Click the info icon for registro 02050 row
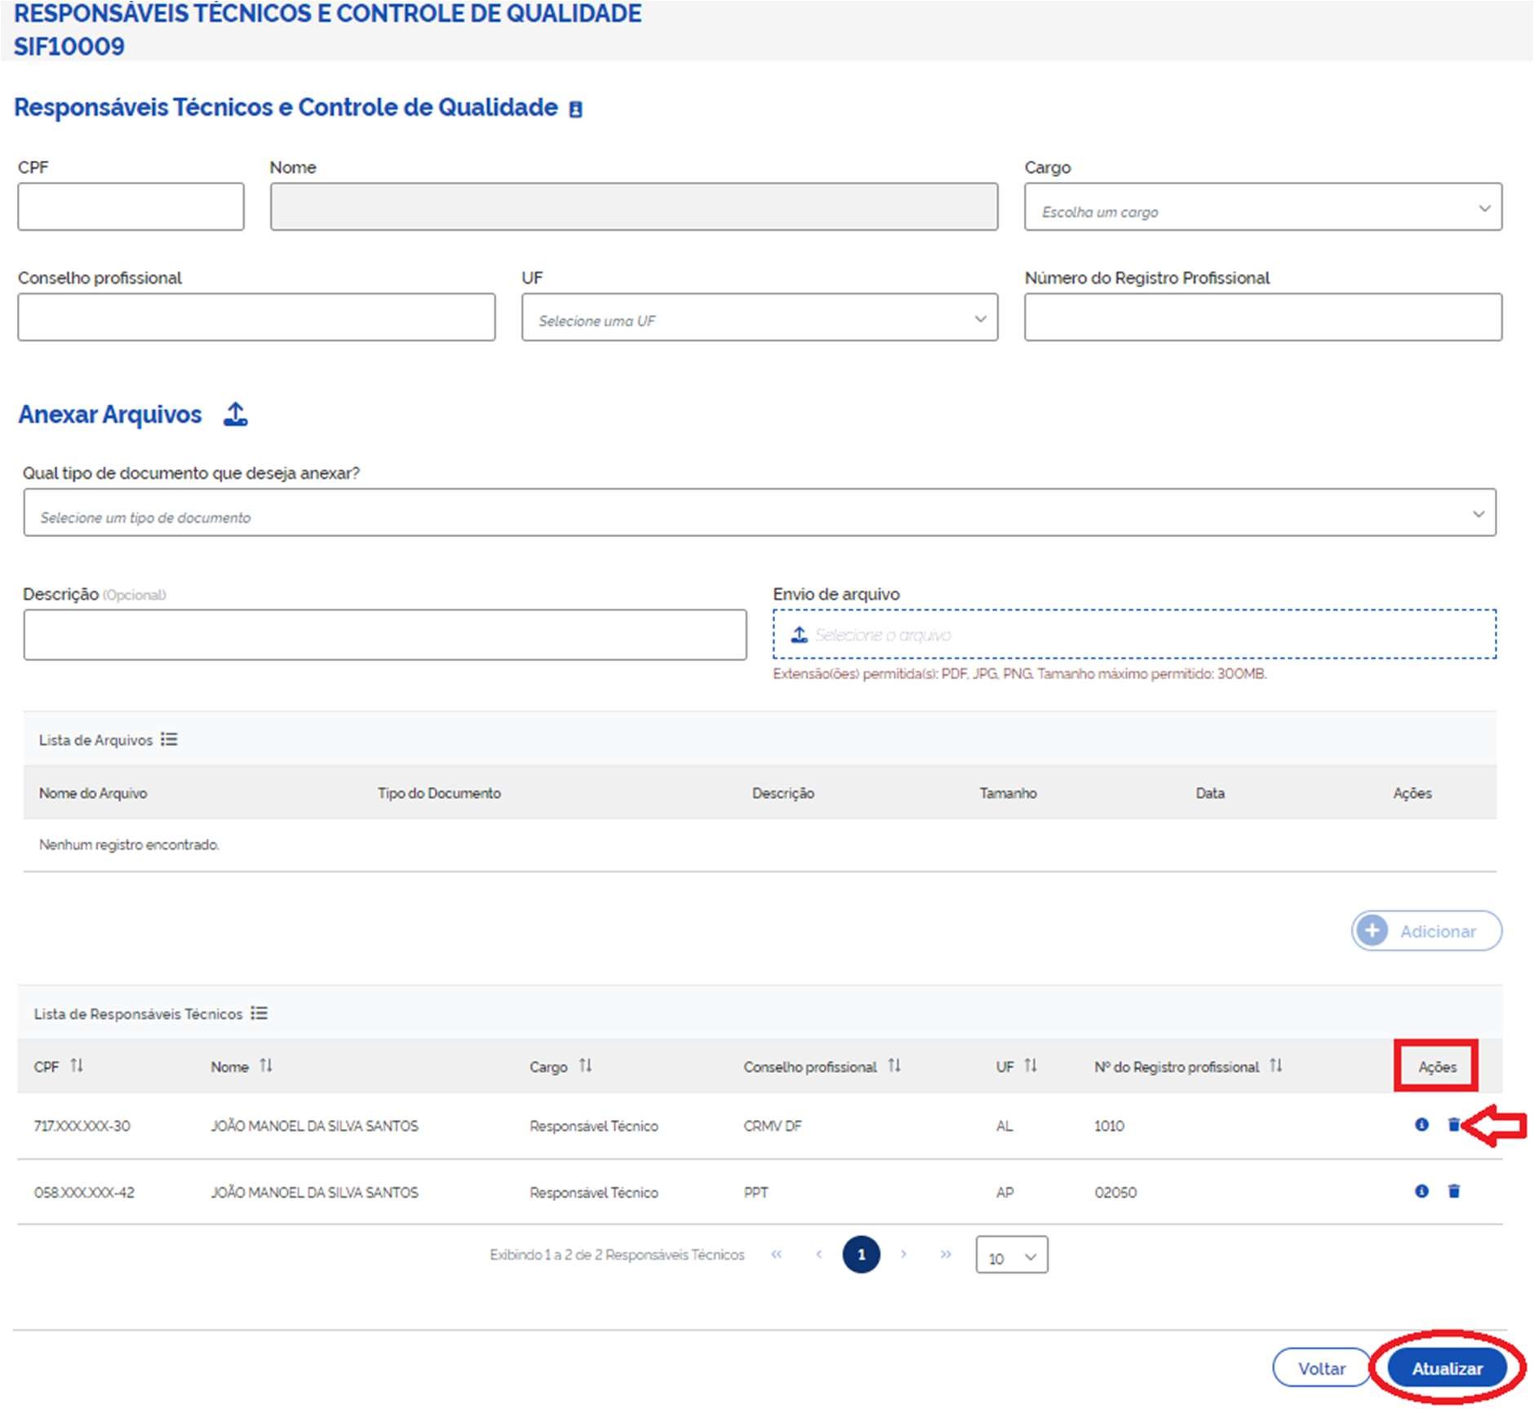The image size is (1534, 1409). [x=1421, y=1191]
